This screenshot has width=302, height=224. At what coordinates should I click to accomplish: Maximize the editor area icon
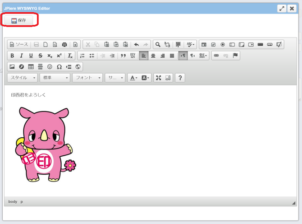coord(159,78)
